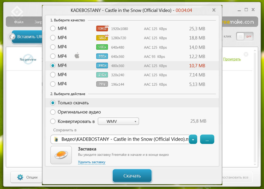Click the browse '...' folder button
Image resolution: width=264 pixels, height=189 pixels.
207,139
